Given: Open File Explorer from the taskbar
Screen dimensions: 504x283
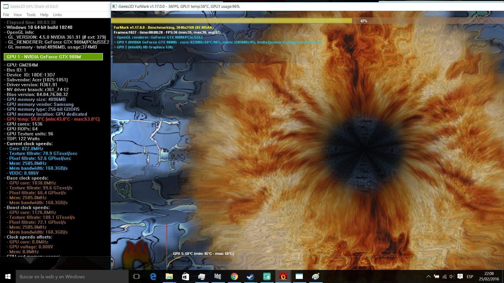Looking at the screenshot, I should tap(169, 276).
